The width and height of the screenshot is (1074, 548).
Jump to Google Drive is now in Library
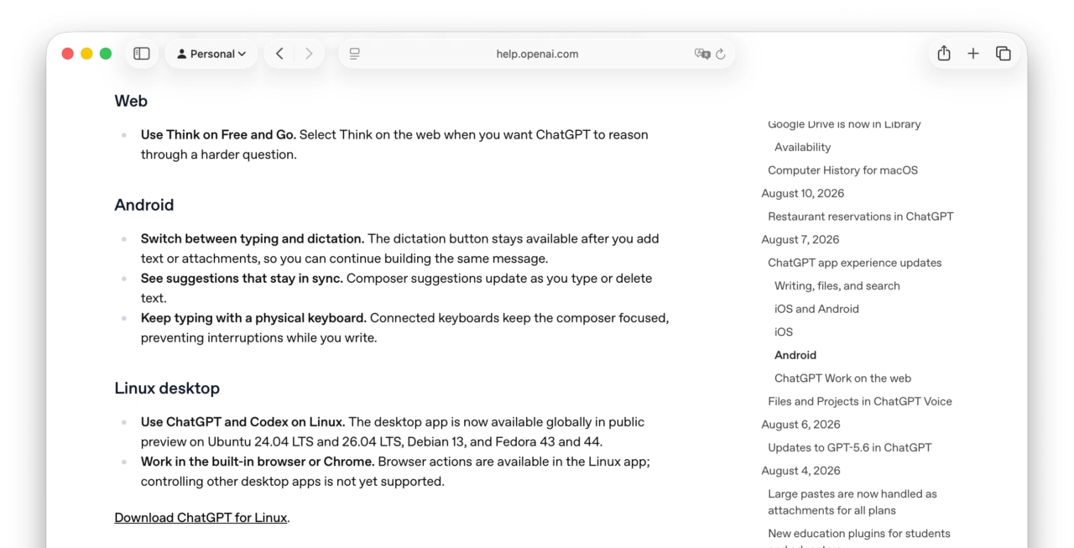pyautogui.click(x=844, y=124)
